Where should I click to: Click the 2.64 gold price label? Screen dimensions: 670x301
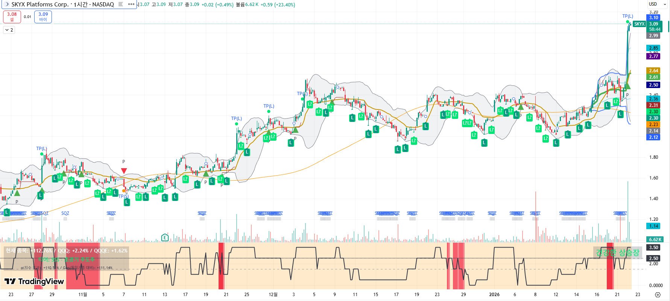click(x=654, y=71)
